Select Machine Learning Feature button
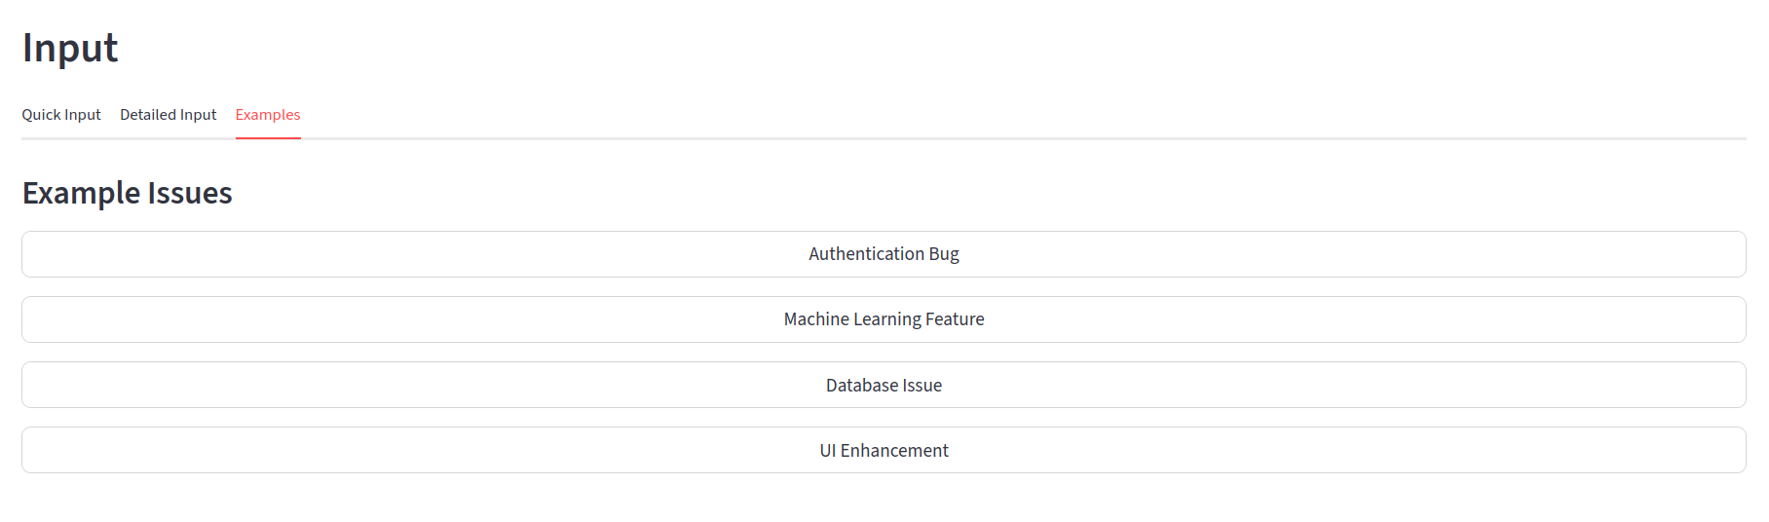Screen dimensions: 1769x522 tap(884, 319)
